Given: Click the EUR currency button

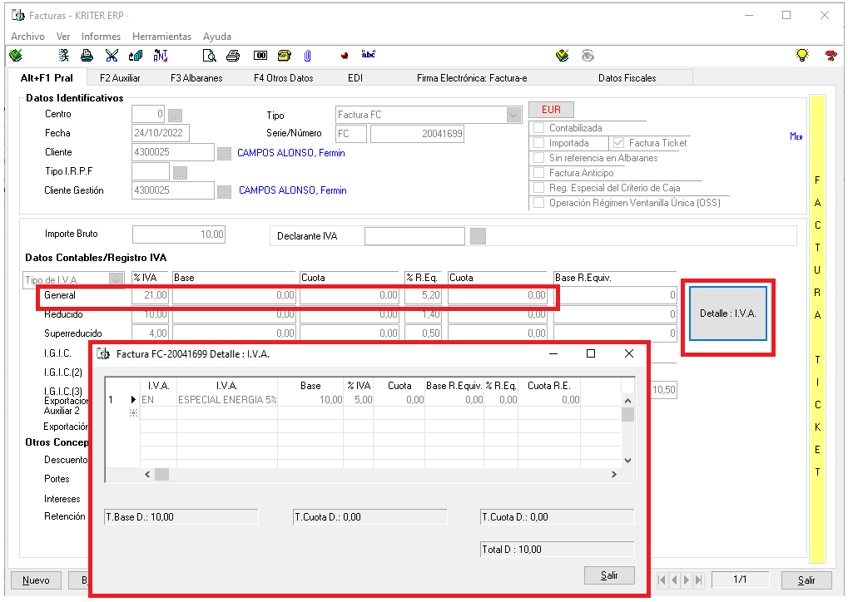Looking at the screenshot, I should point(551,110).
